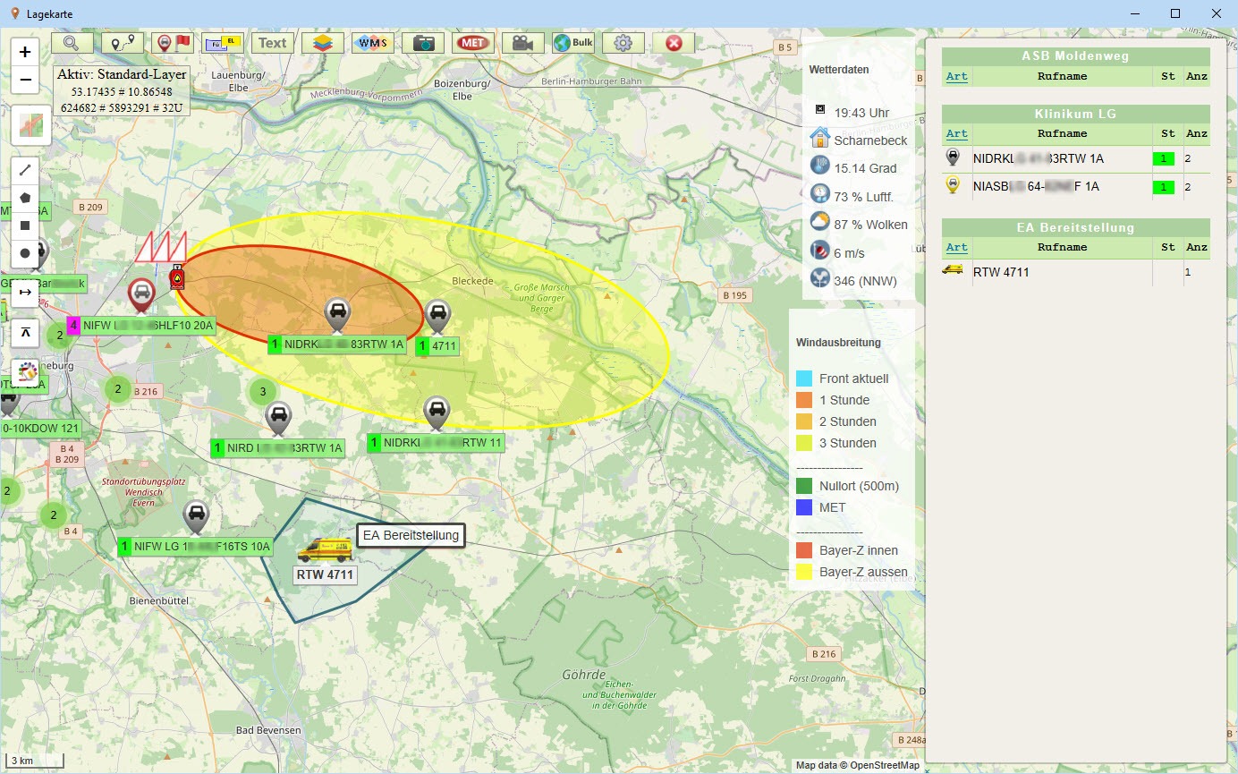Zoom in on the map
The height and width of the screenshot is (774, 1238).
25,52
